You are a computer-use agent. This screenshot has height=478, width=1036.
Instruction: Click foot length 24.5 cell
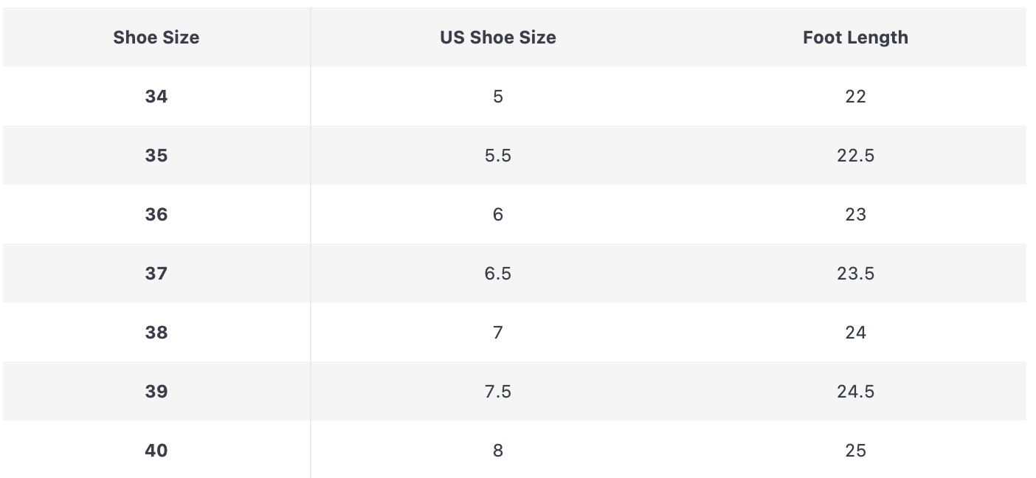tap(855, 392)
